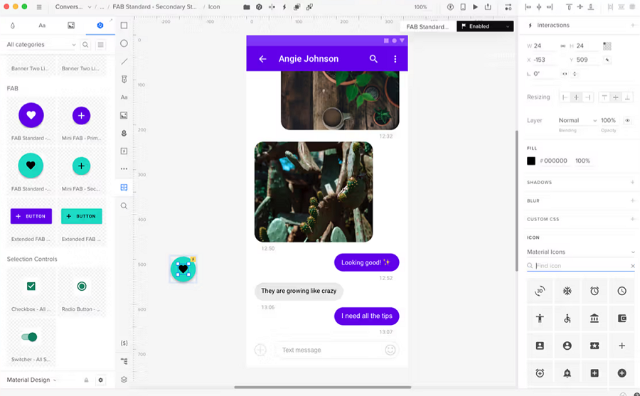Open the folder icon in the top toolbar
This screenshot has width=640, height=396.
(247, 7)
